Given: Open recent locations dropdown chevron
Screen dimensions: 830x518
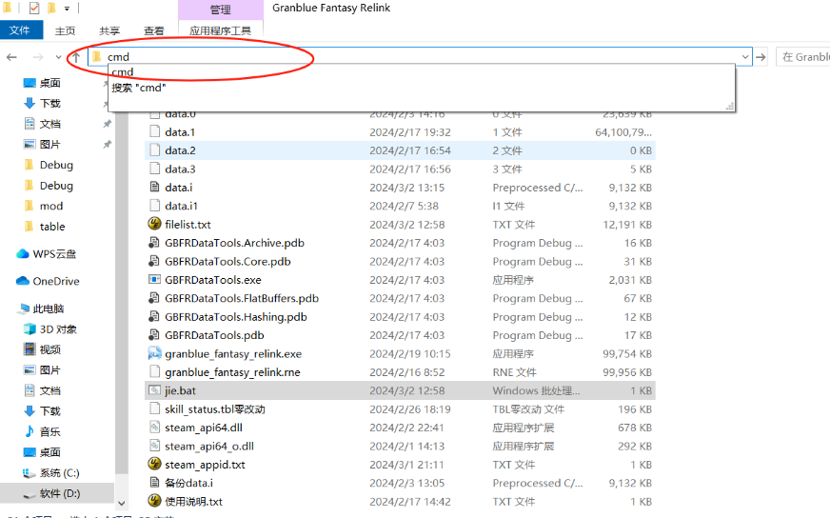Looking at the screenshot, I should (x=58, y=57).
